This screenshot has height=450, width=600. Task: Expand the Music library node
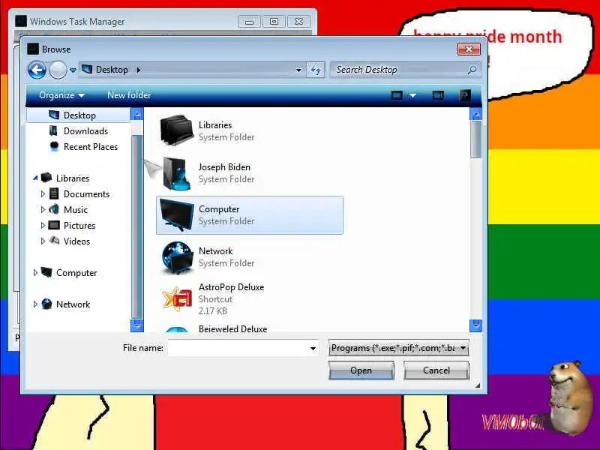(43, 210)
